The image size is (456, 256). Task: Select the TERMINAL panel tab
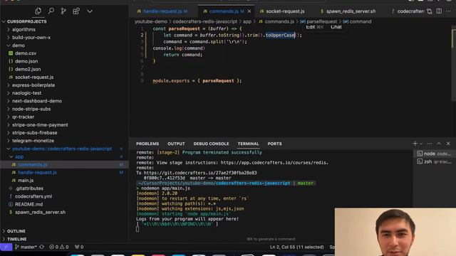tap(248, 144)
